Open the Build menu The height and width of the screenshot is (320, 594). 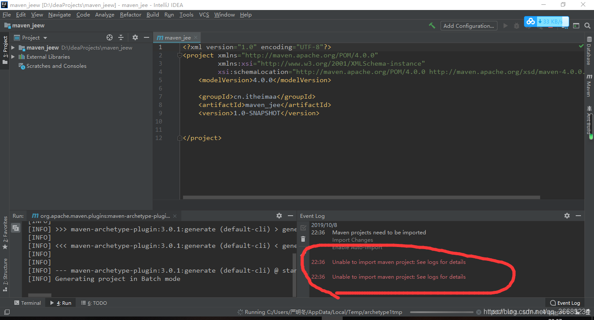pos(153,14)
